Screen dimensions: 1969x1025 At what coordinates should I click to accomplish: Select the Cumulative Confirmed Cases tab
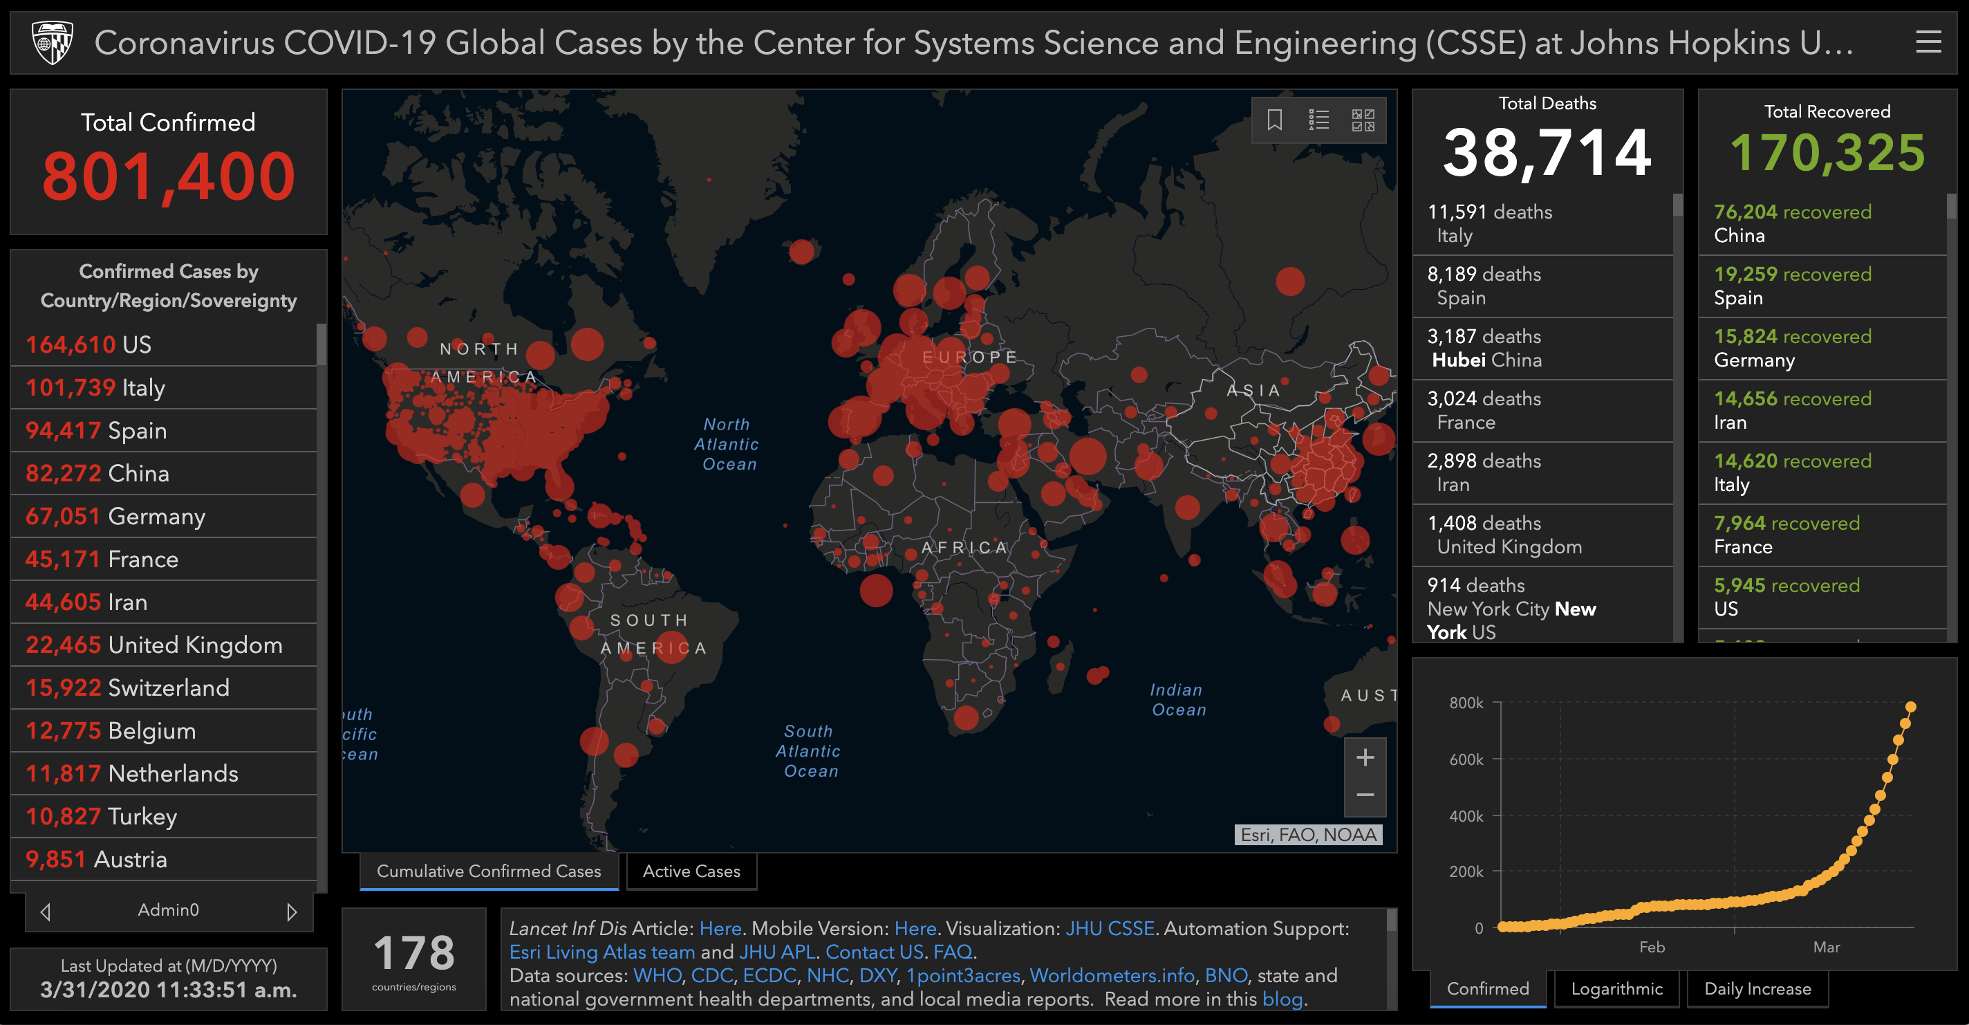[489, 871]
